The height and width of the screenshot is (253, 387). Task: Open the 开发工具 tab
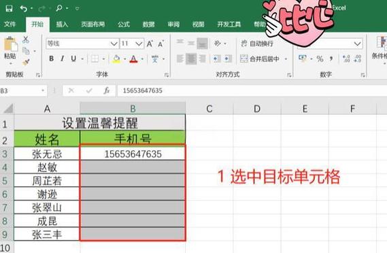(x=229, y=24)
